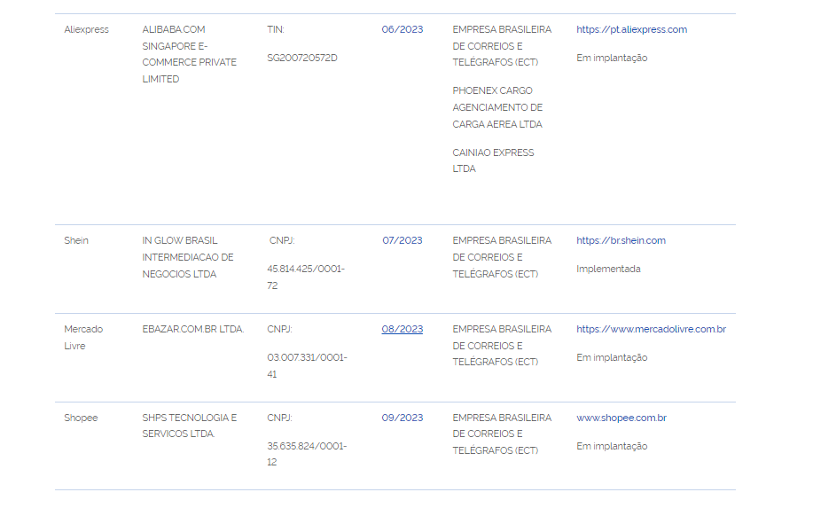The width and height of the screenshot is (813, 508).
Task: Click the Aliexpress row name
Action: tap(87, 29)
